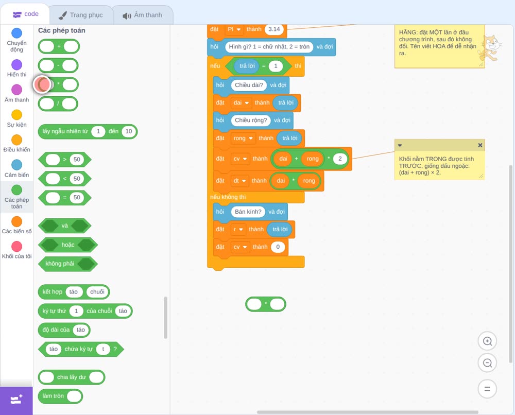
Task: Pick the lấy ngẫu nhiên block
Action: pyautogui.click(x=88, y=131)
